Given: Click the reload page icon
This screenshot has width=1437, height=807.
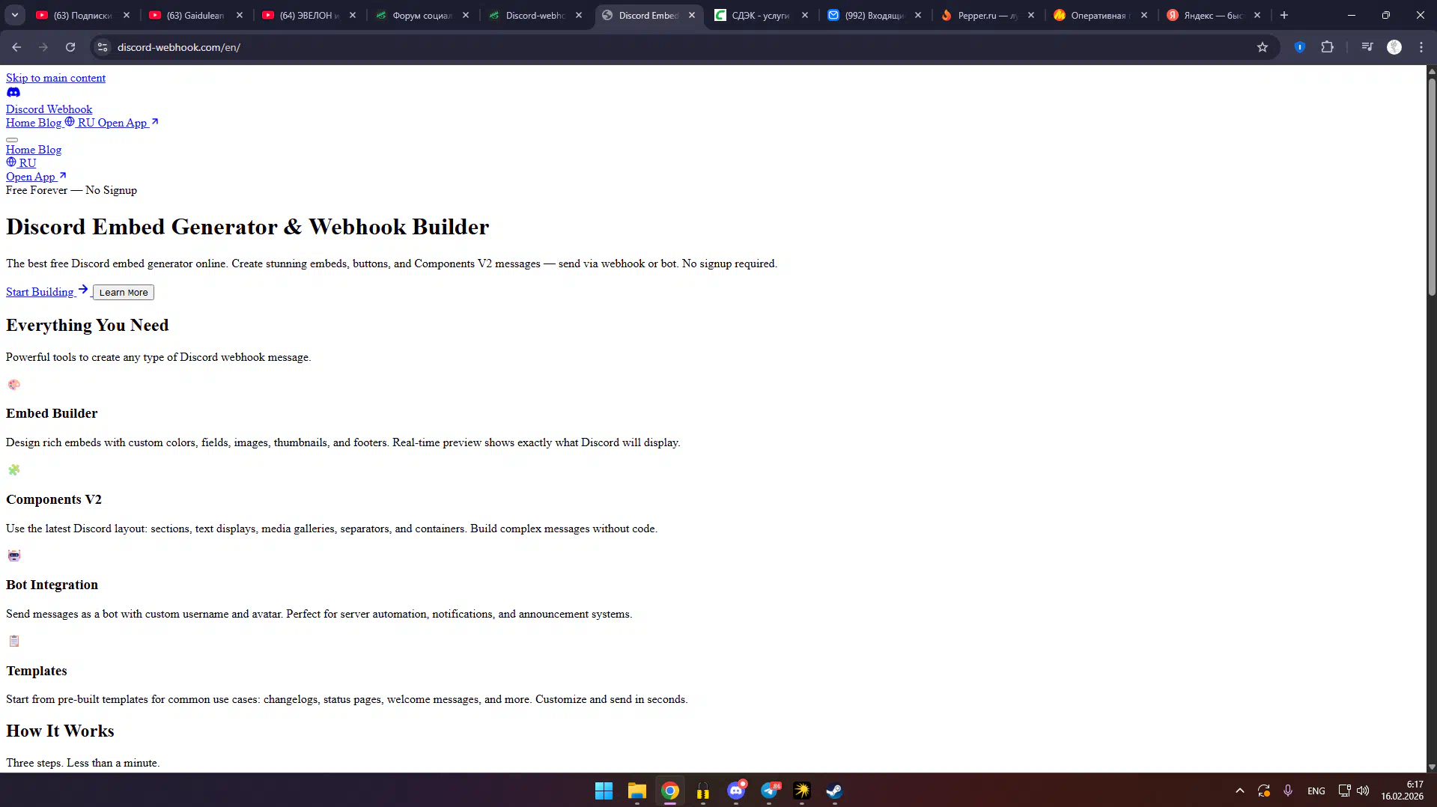Looking at the screenshot, I should (x=70, y=47).
